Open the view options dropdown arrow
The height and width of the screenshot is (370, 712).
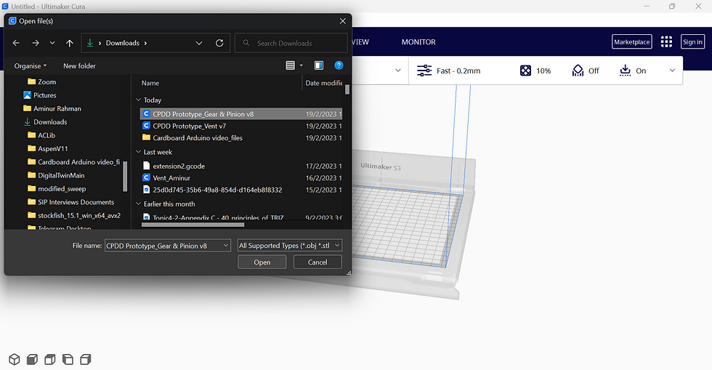pyautogui.click(x=301, y=65)
